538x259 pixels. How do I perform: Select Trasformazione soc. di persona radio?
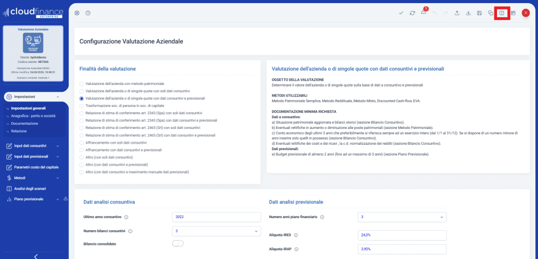coord(81,106)
